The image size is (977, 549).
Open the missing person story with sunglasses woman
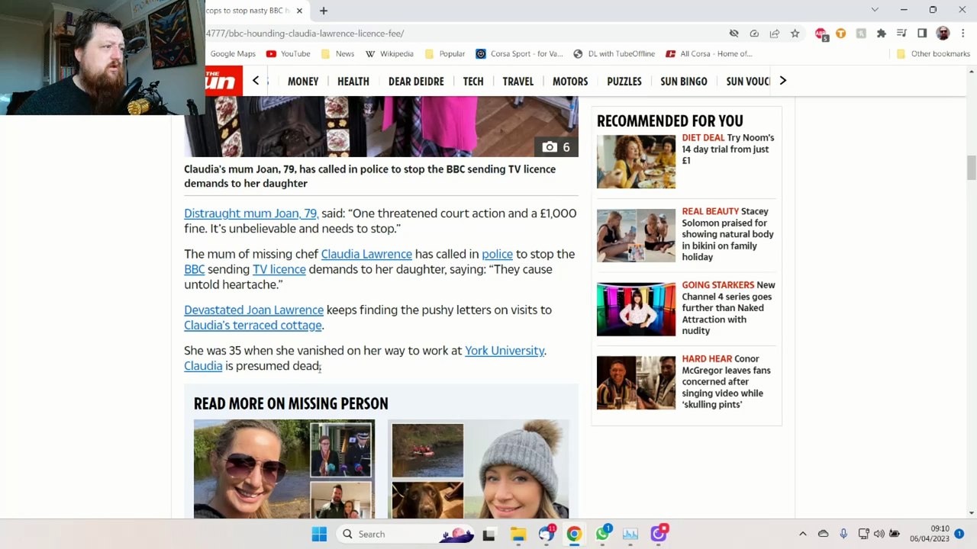point(285,469)
